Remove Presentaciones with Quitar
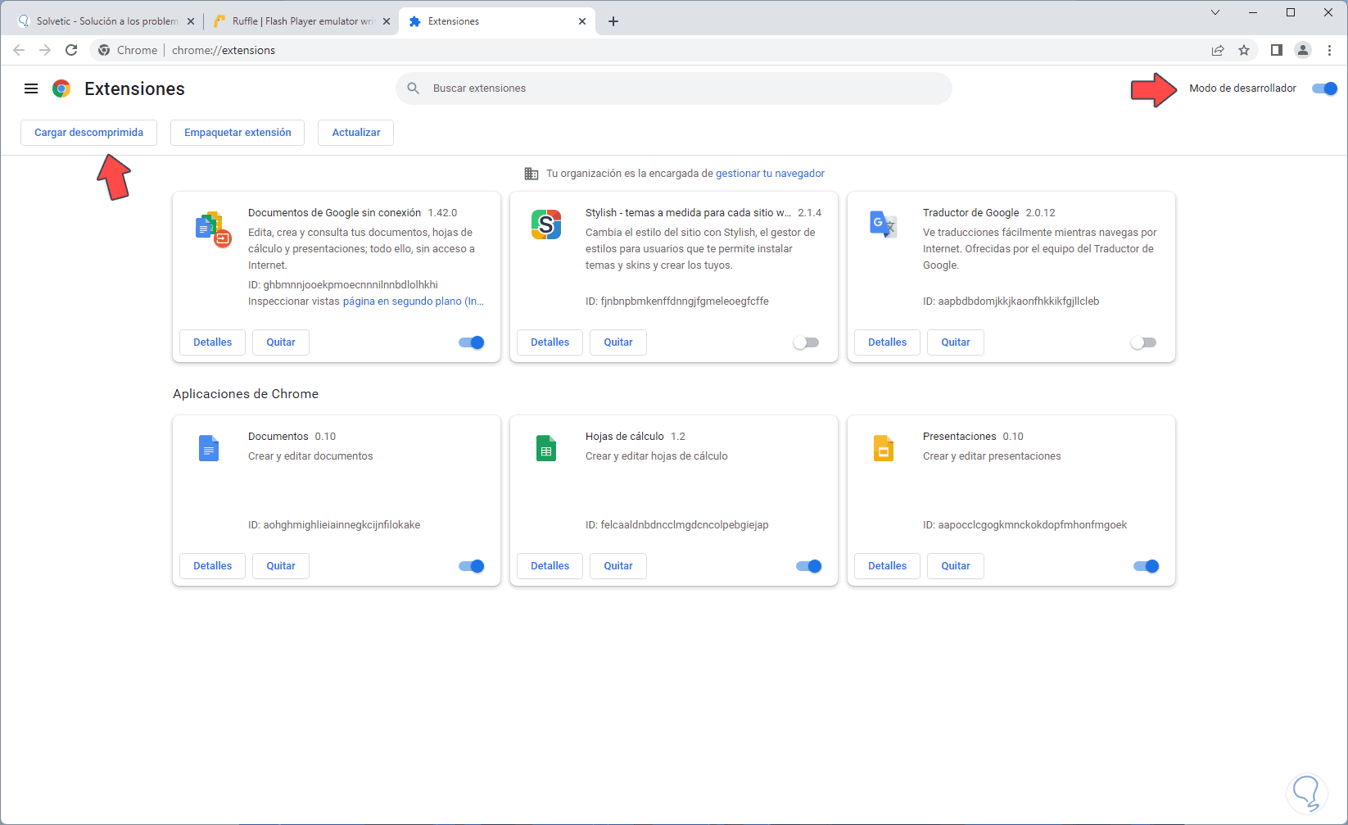Image resolution: width=1348 pixels, height=825 pixels. tap(956, 566)
